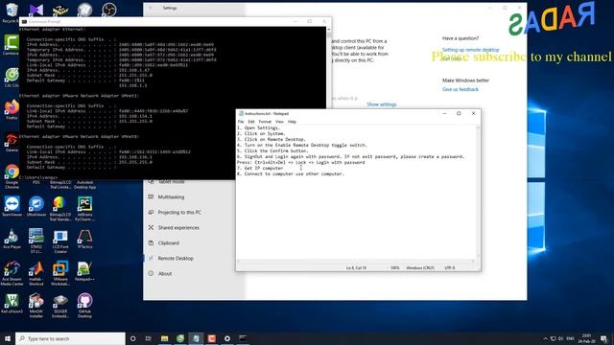Open Edit menu in Notepad
Viewport: 614px width, 345px height.
[251, 122]
